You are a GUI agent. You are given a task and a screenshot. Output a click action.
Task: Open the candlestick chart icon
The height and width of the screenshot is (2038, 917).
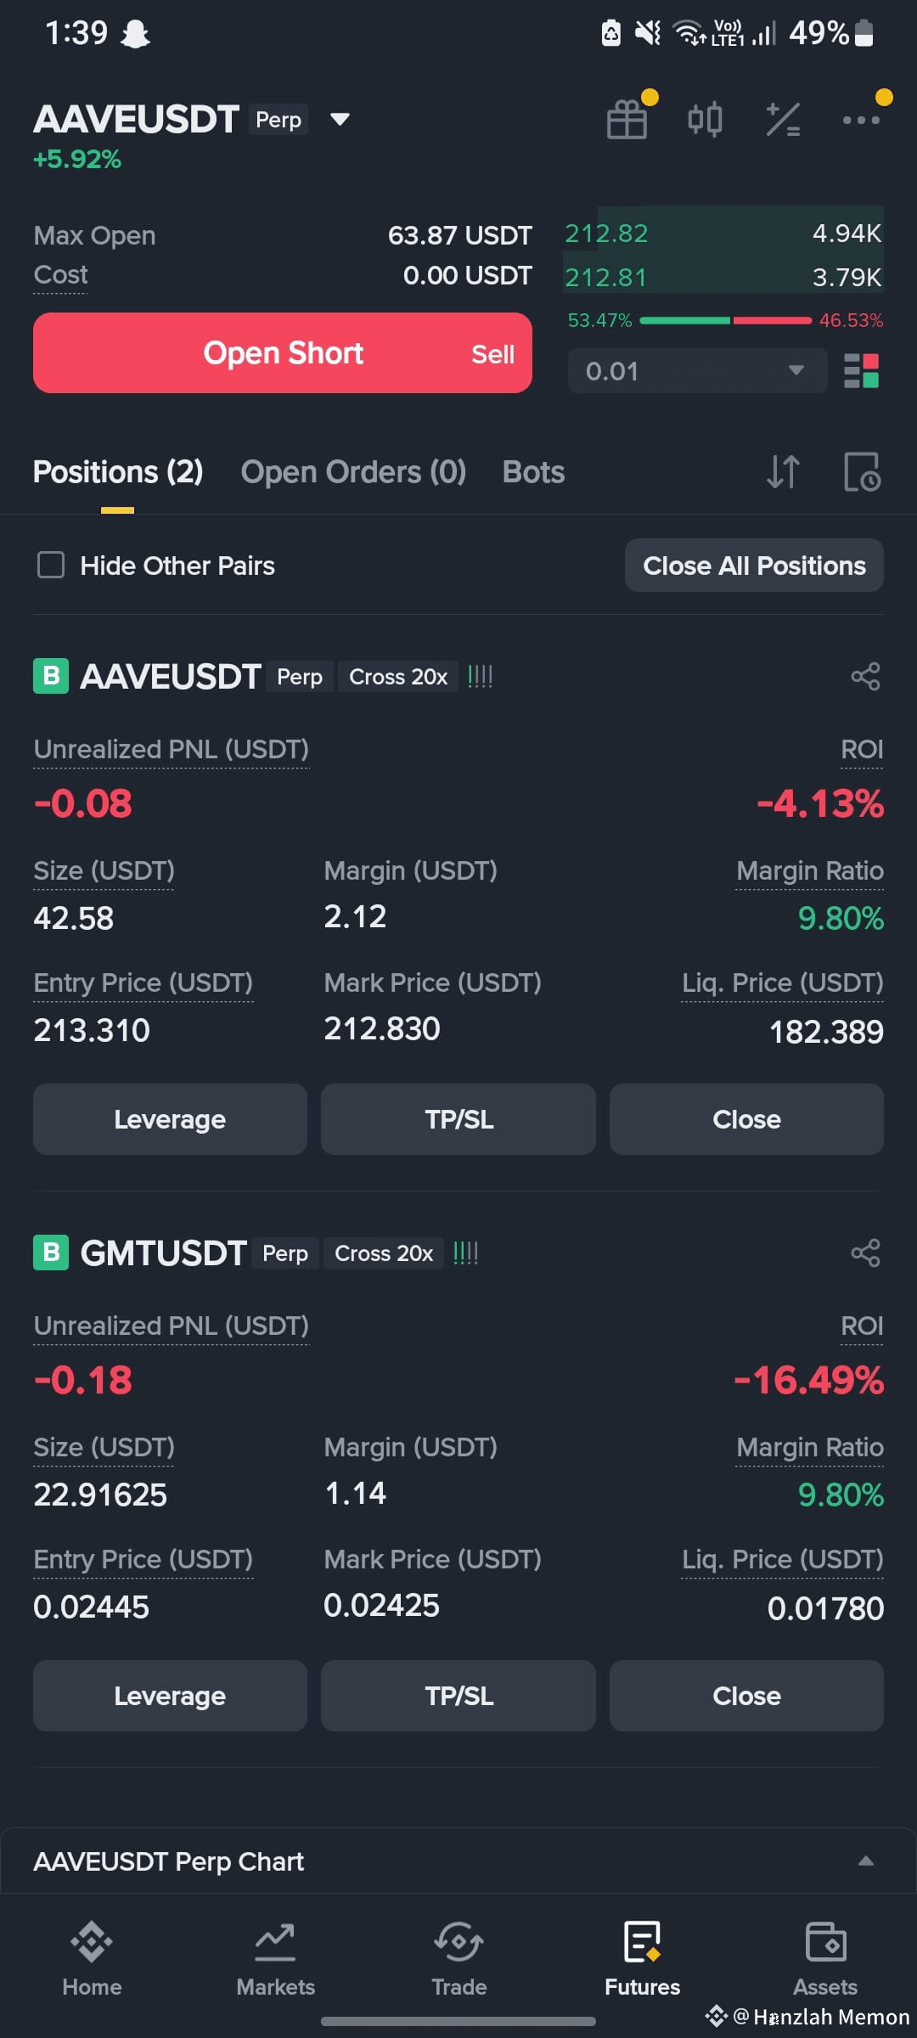tap(705, 119)
